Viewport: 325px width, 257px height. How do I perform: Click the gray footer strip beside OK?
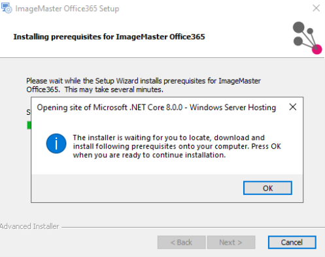(x=137, y=188)
